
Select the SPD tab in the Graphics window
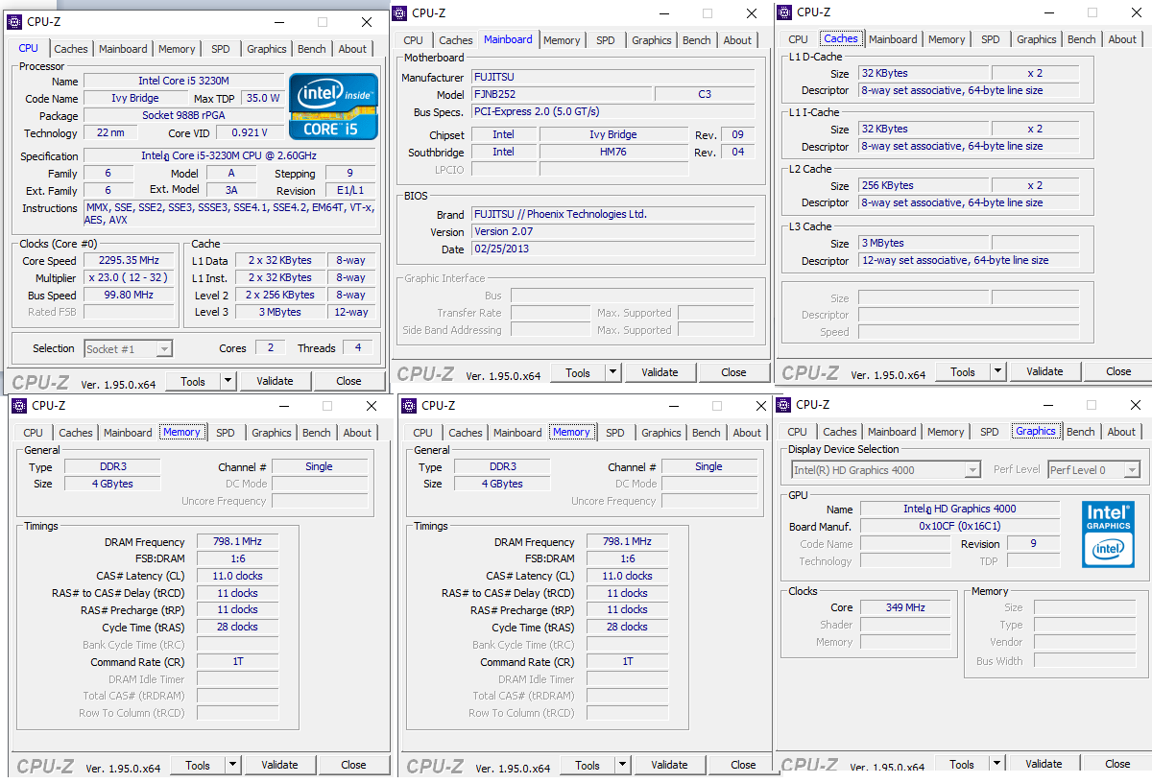(990, 432)
